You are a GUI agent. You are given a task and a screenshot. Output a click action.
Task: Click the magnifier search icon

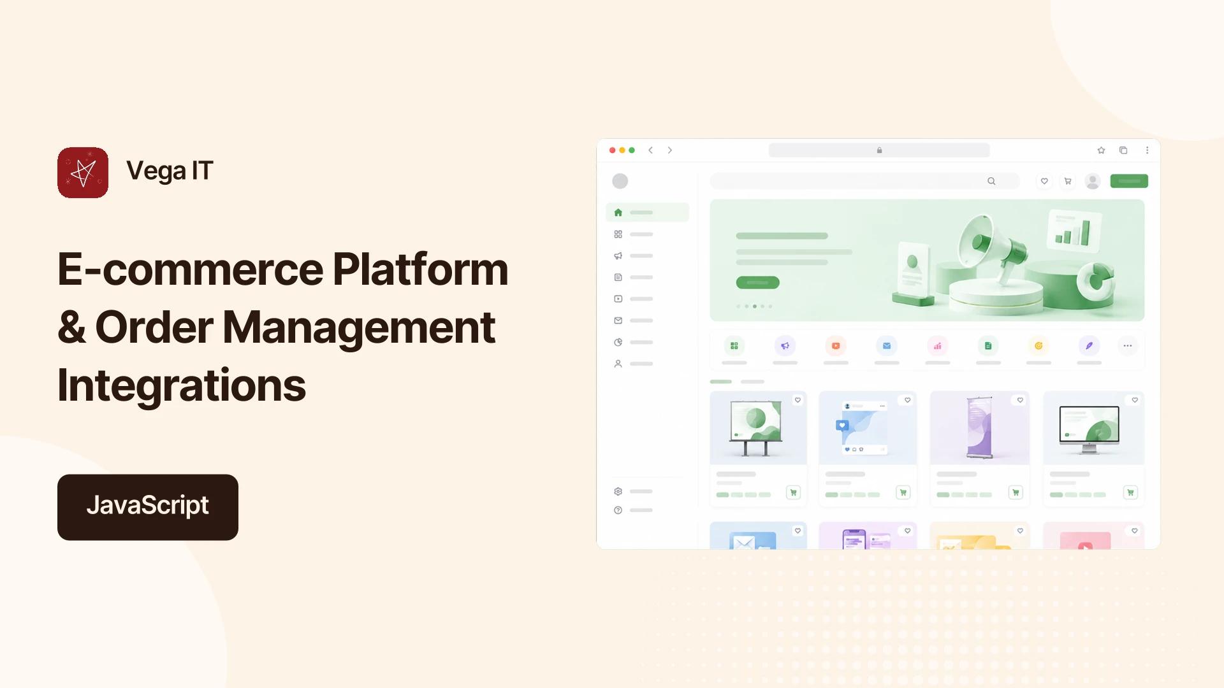(991, 181)
